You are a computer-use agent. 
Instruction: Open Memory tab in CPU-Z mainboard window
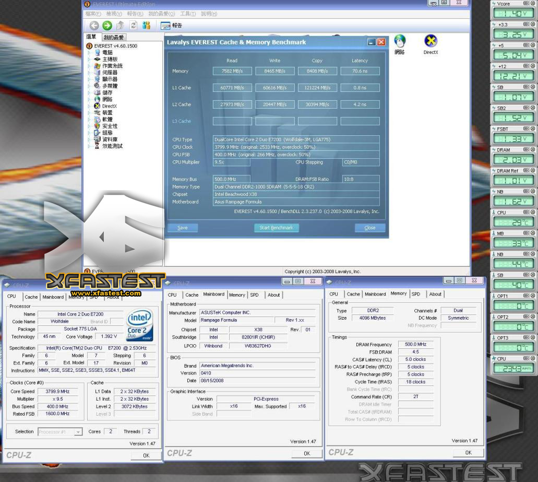point(237,295)
